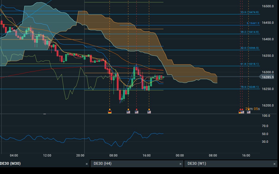Select the 23.6 (16474.9) Fibonacci level label
Screen dimensions: 279x174
[x=249, y=12]
